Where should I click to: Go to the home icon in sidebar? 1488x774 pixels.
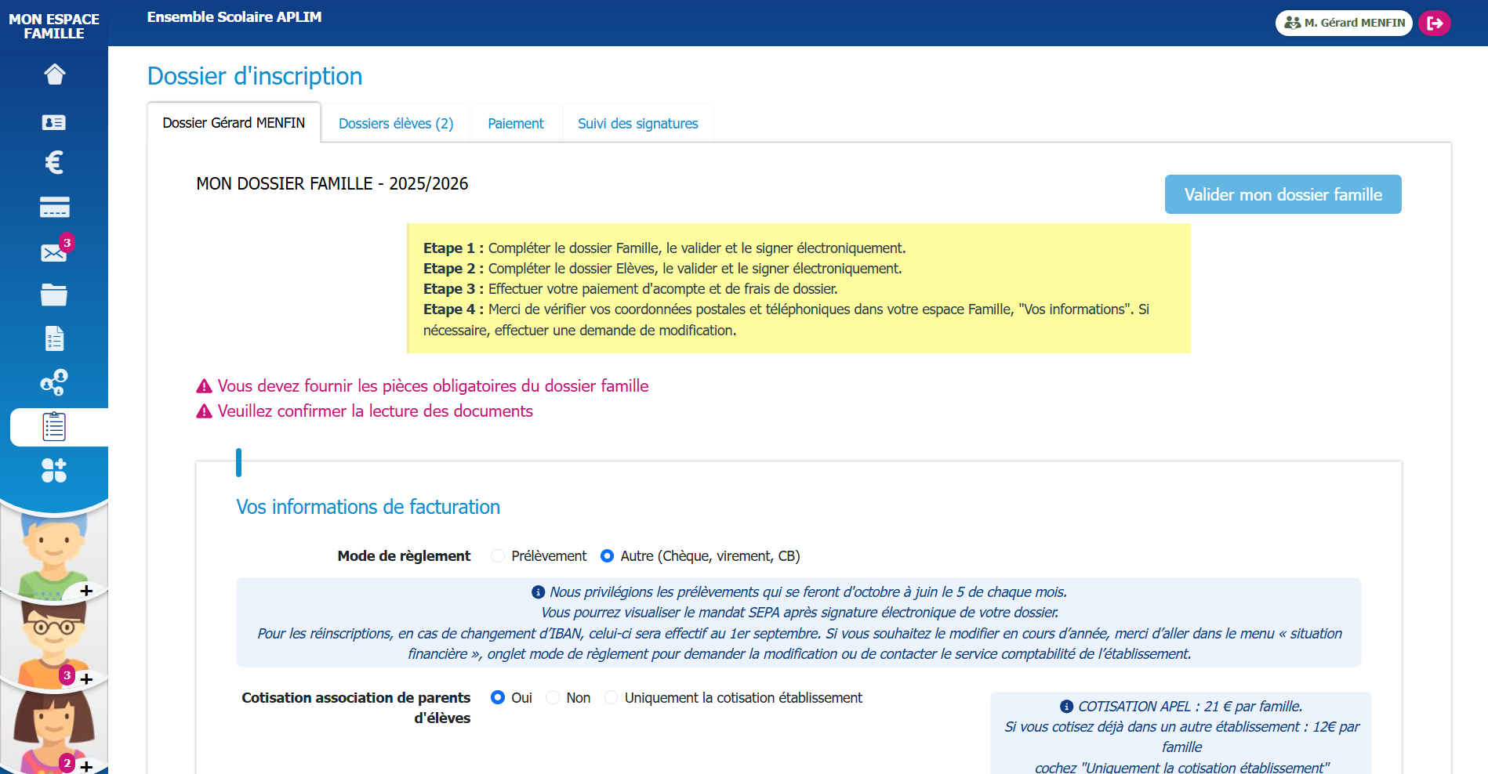click(x=54, y=74)
